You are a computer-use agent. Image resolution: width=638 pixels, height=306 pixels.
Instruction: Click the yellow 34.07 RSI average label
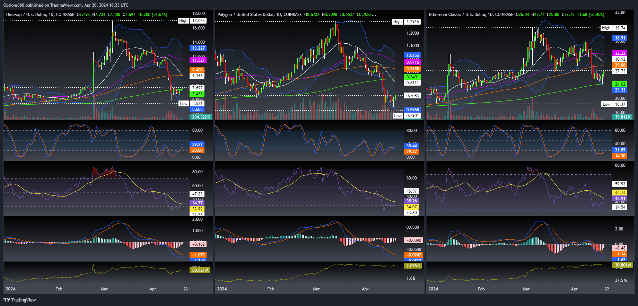click(x=412, y=207)
